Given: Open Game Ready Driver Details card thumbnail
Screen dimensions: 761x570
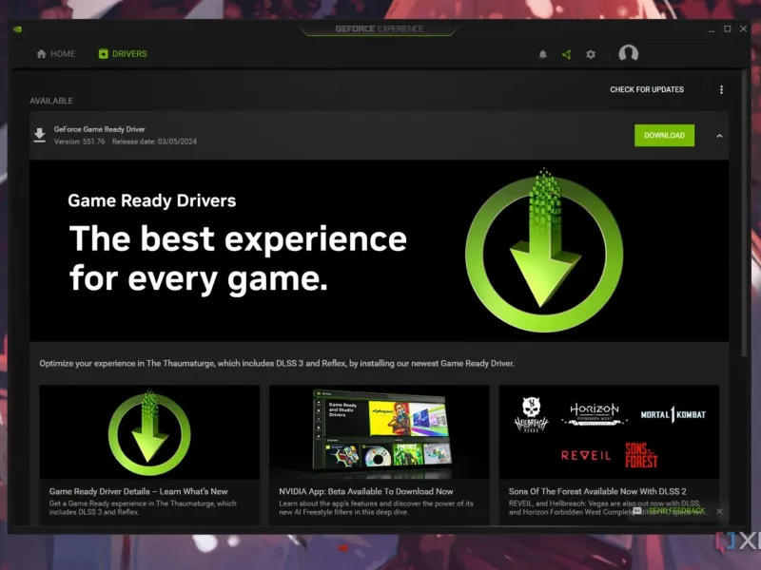Looking at the screenshot, I should tap(149, 432).
